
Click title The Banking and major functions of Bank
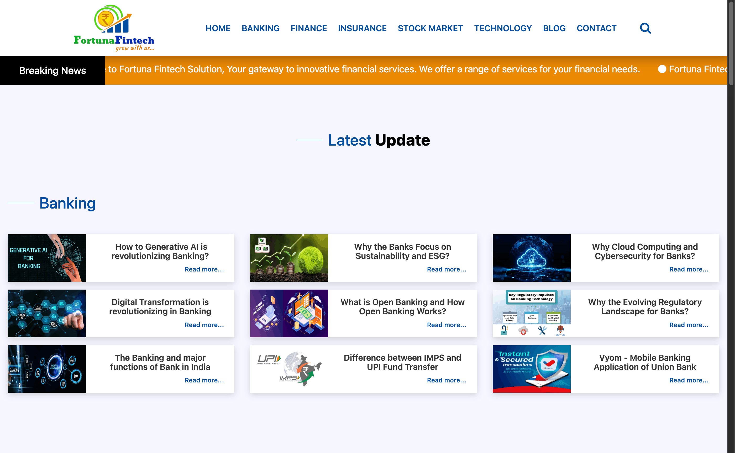160,362
